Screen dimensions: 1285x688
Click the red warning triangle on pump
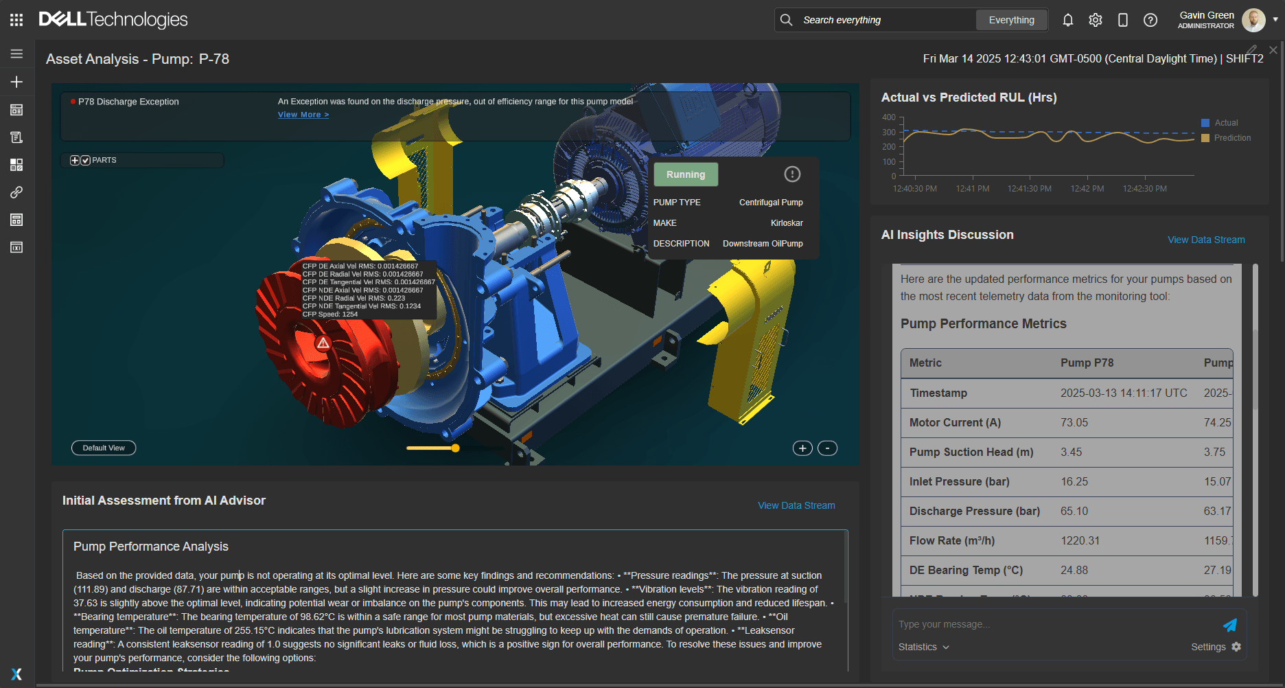(x=323, y=343)
